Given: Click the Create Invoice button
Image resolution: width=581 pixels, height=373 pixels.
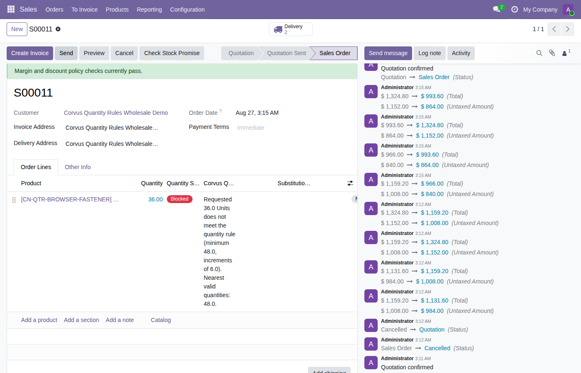Looking at the screenshot, I should 30,53.
